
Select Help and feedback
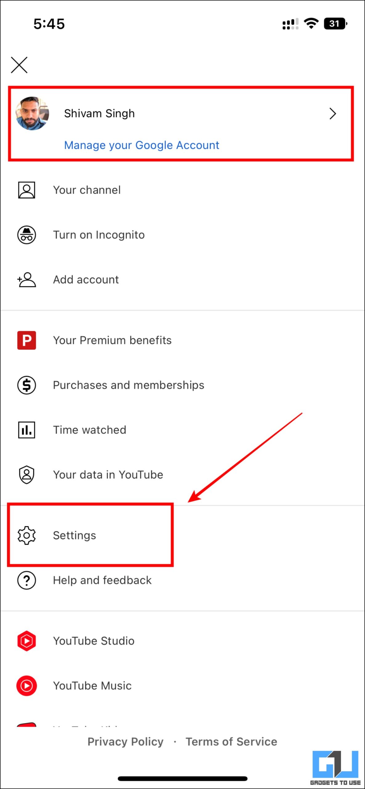point(102,580)
